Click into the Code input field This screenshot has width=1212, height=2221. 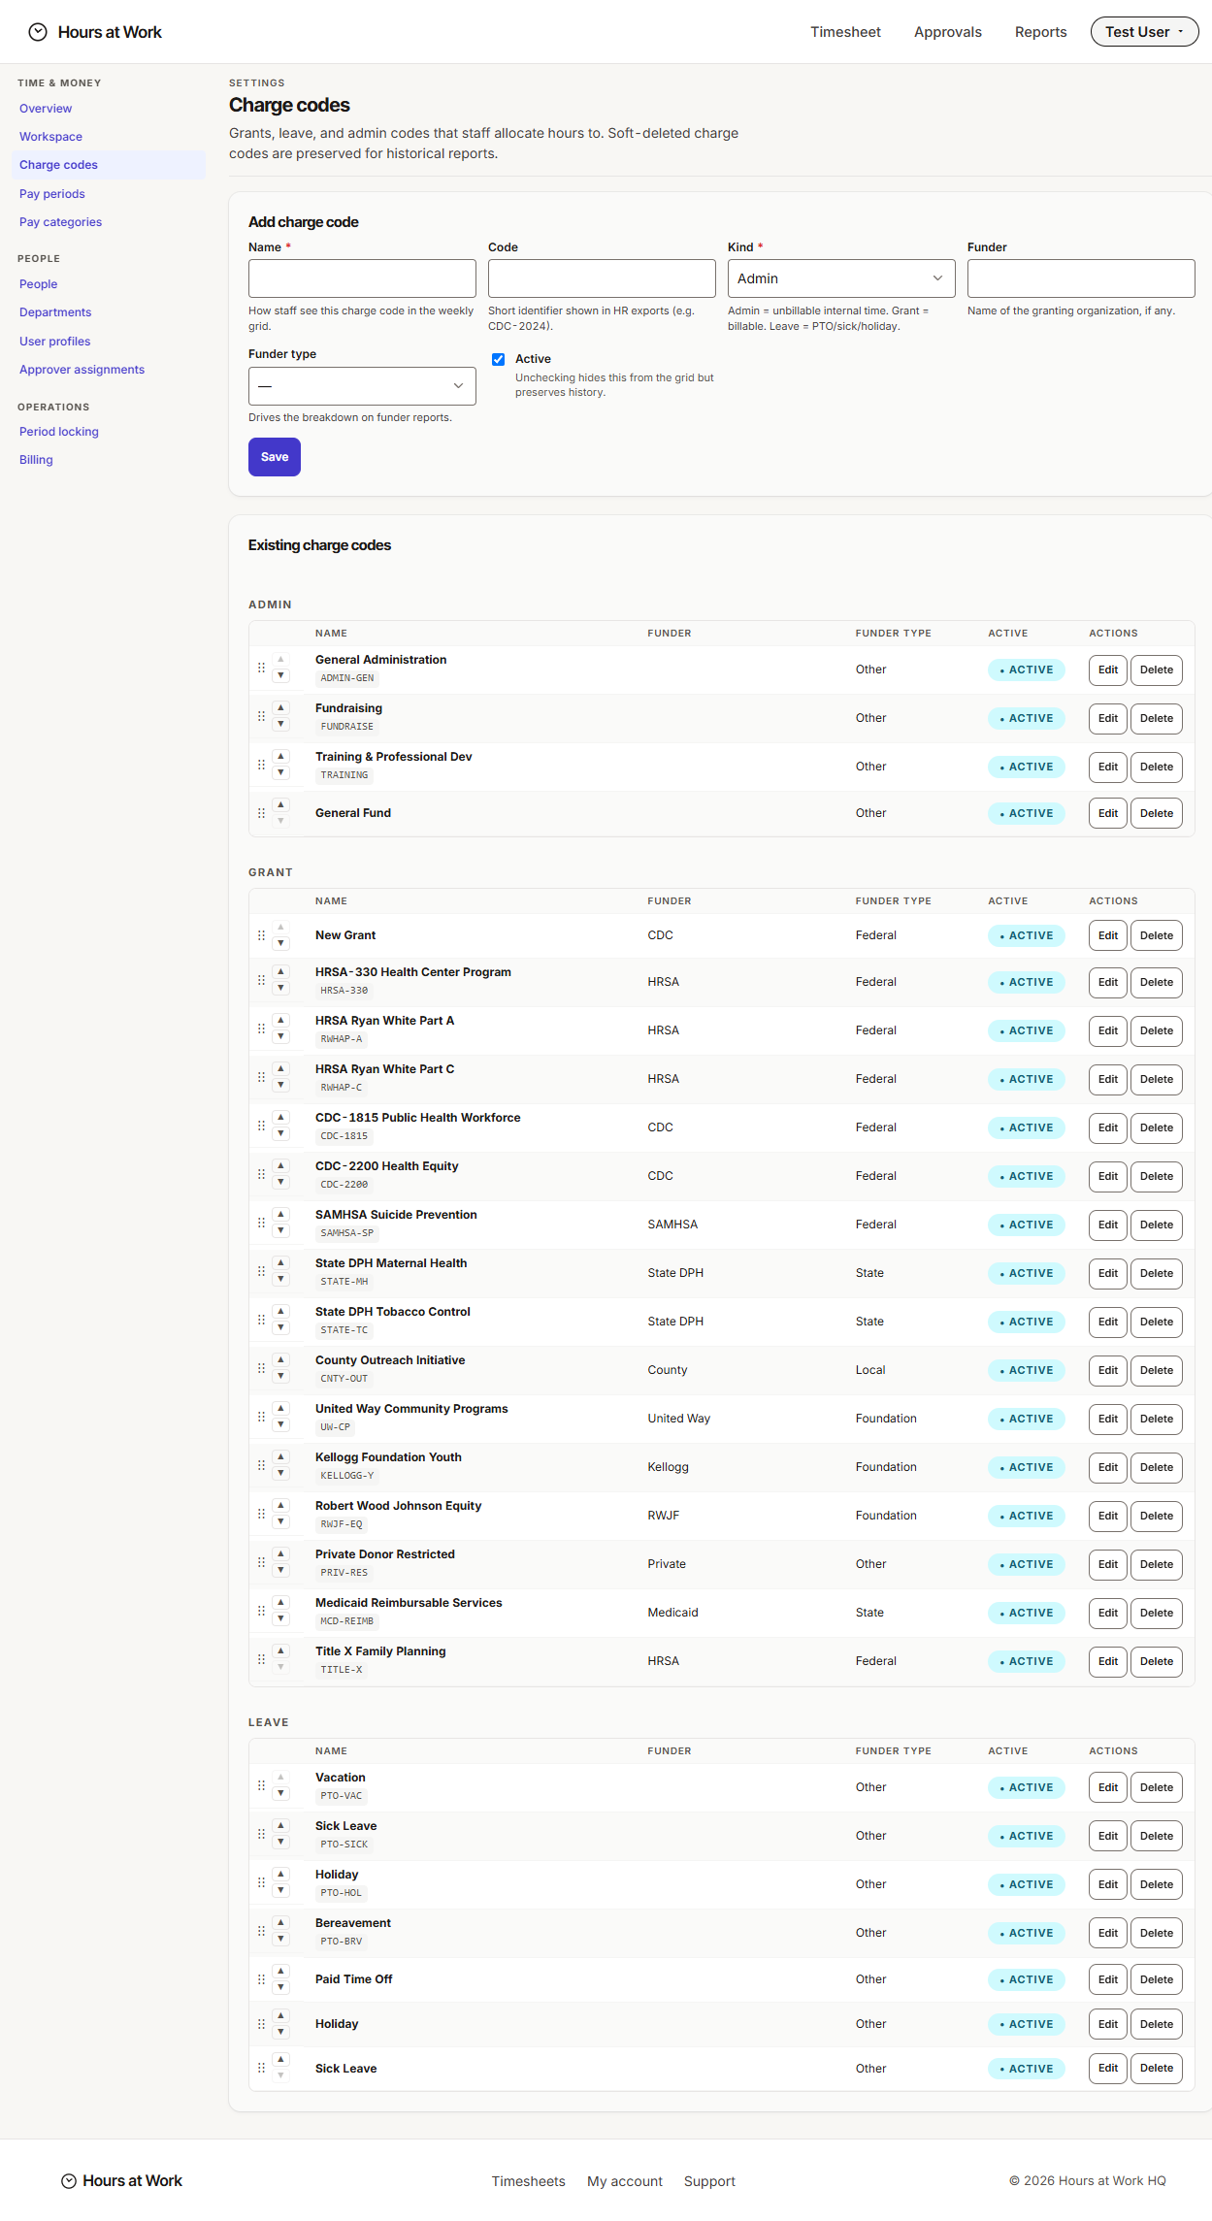(602, 278)
